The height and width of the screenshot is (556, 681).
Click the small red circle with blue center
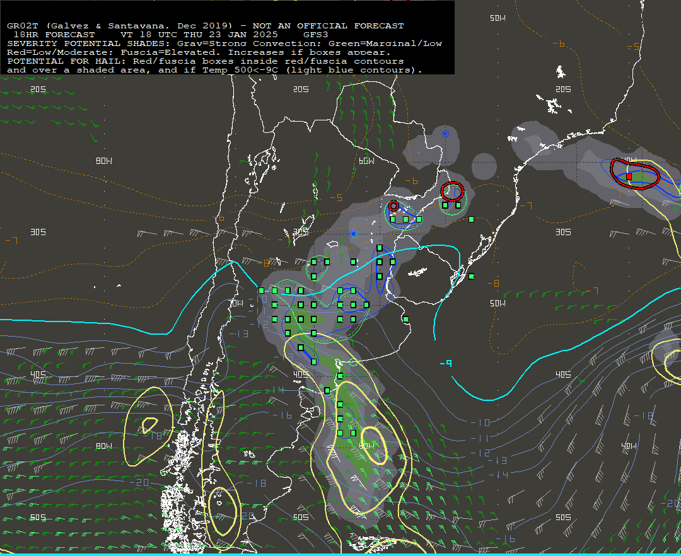pos(393,206)
